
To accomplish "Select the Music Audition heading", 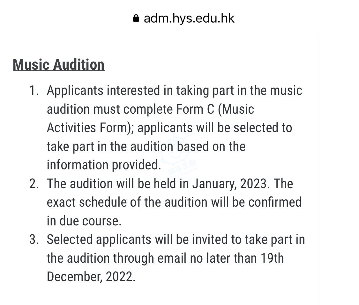I will pyautogui.click(x=59, y=65).
